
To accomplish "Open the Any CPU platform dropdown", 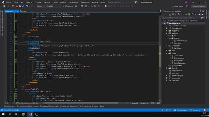I will click(54, 6).
